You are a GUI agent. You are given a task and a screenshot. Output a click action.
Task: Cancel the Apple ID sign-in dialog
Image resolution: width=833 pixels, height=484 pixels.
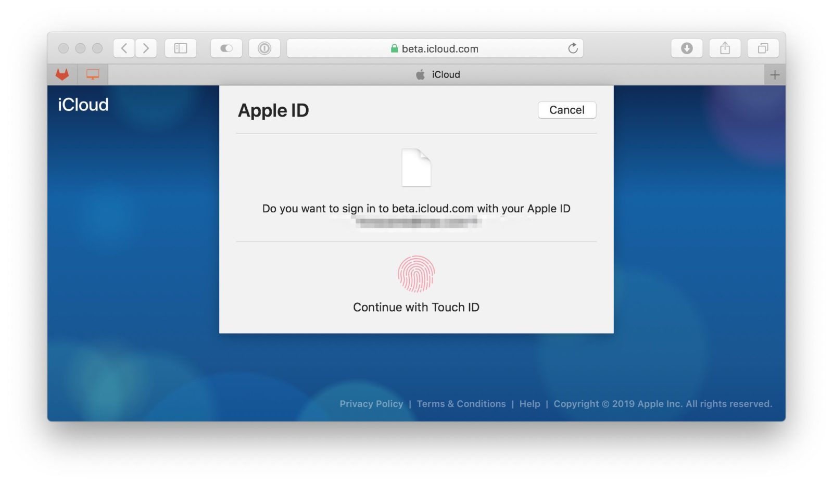(x=567, y=110)
